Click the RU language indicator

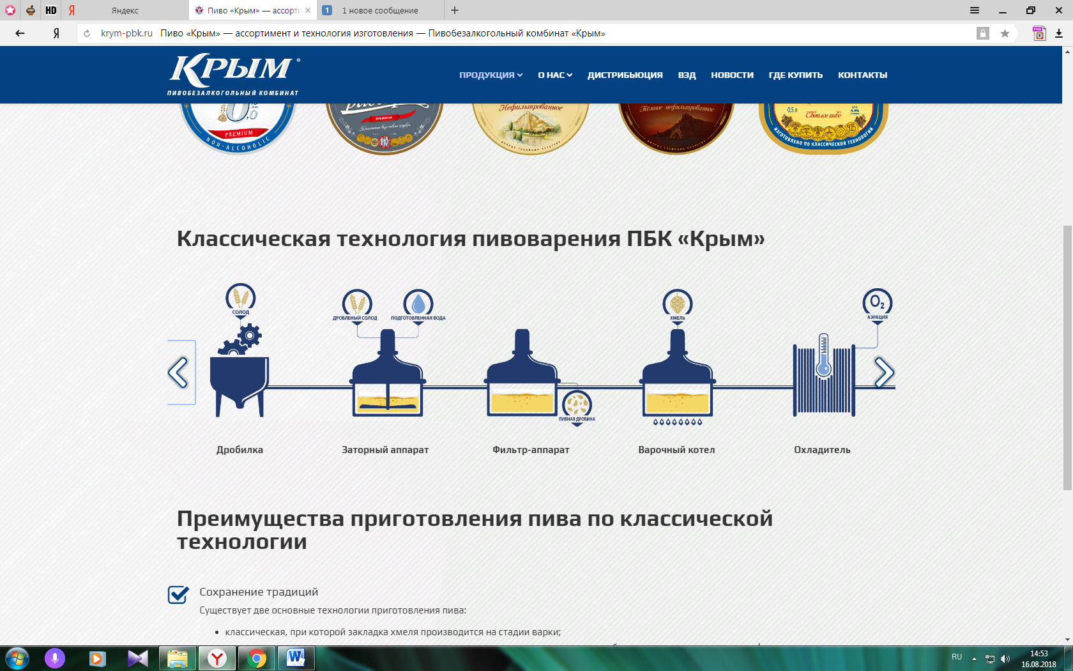pos(957,657)
